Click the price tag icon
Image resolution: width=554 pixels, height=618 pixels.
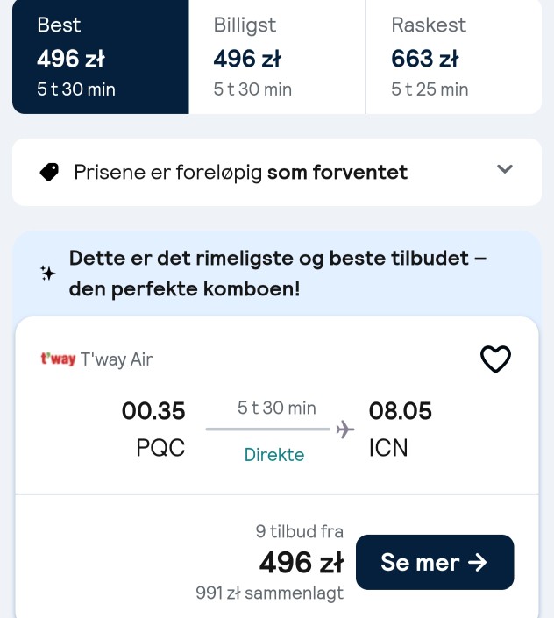point(49,172)
